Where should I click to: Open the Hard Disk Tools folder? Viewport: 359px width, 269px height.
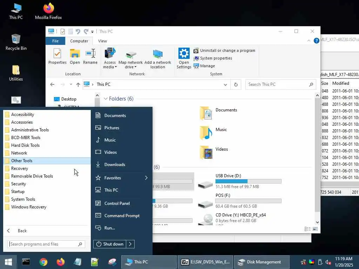47,145
